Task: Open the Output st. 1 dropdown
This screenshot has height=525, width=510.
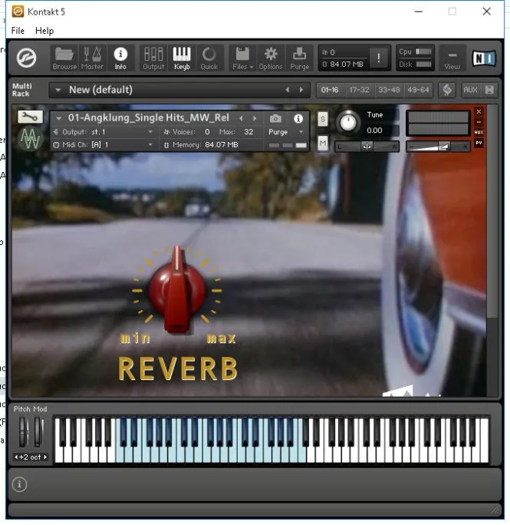Action: (x=103, y=132)
